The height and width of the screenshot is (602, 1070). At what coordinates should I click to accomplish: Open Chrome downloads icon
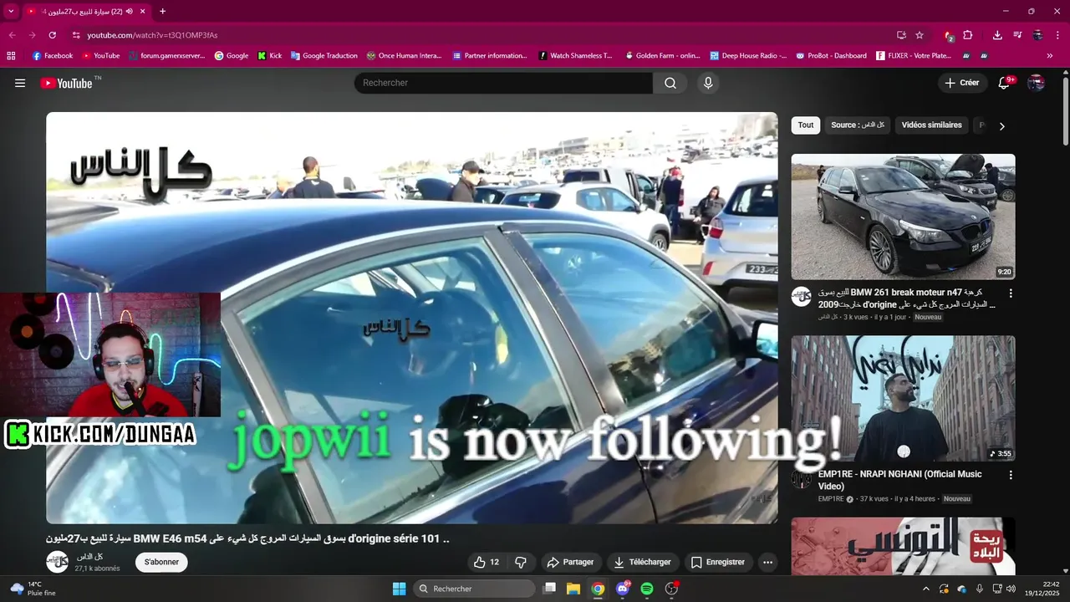[997, 35]
